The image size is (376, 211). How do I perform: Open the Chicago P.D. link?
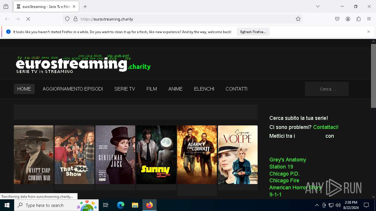(x=284, y=174)
